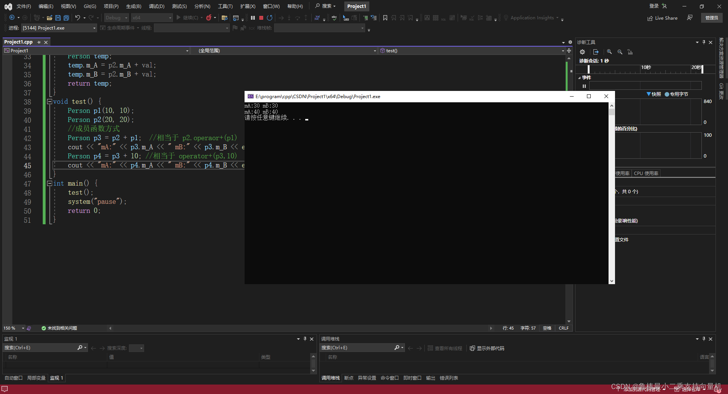Restart debugging with the circular arrow icon
The width and height of the screenshot is (728, 394).
click(270, 18)
